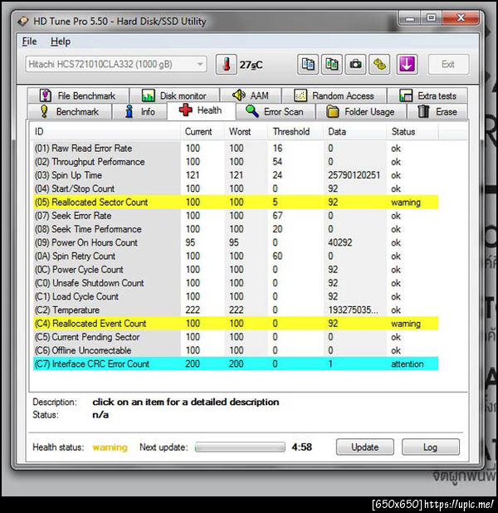Click the HD Tune title bar app icon
This screenshot has height=513, width=498.
click(x=23, y=22)
